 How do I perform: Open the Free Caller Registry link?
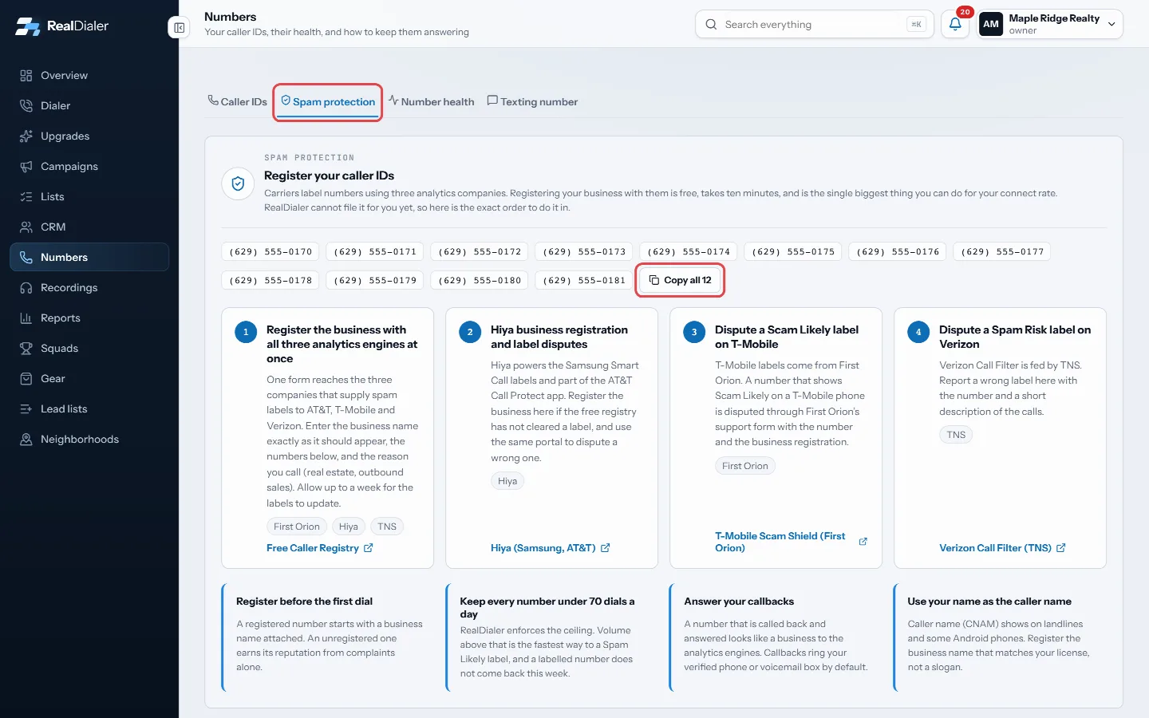click(x=320, y=548)
